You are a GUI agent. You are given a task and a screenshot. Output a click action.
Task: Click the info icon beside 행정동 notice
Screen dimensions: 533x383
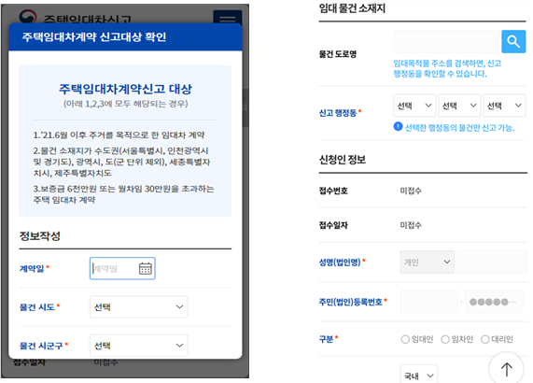[x=398, y=127]
